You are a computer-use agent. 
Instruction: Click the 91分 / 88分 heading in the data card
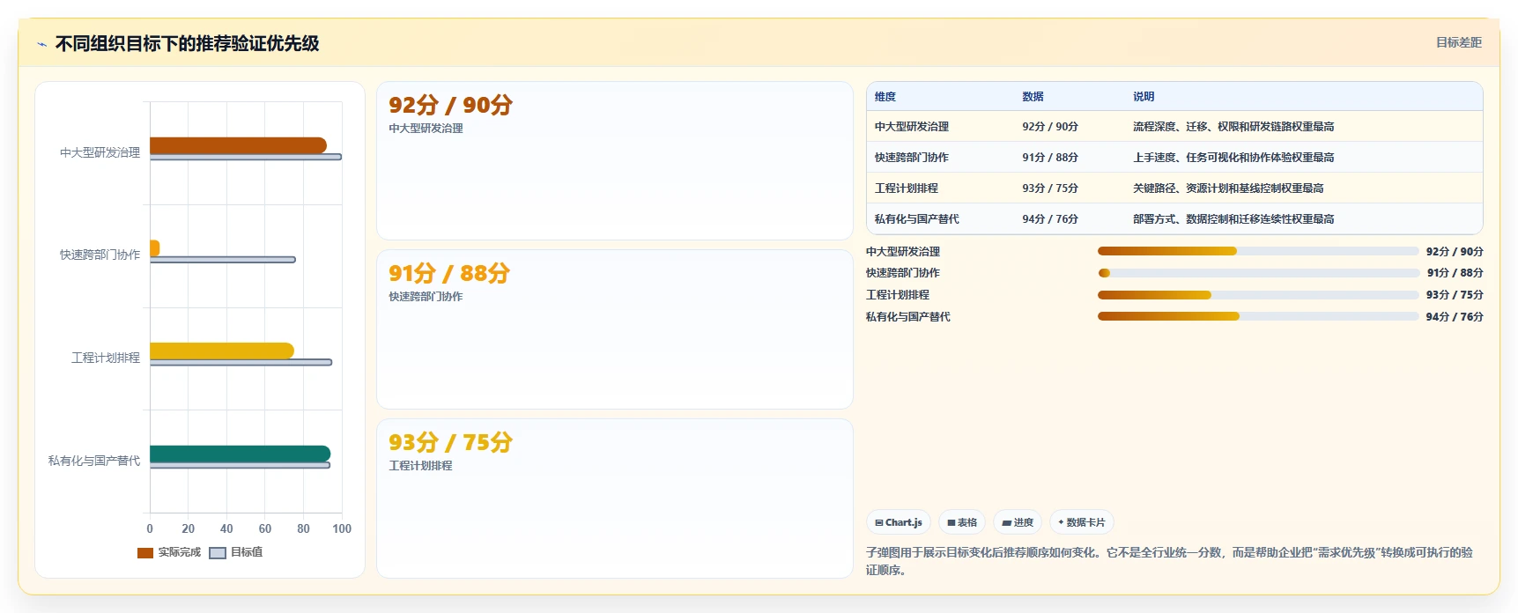tap(449, 273)
